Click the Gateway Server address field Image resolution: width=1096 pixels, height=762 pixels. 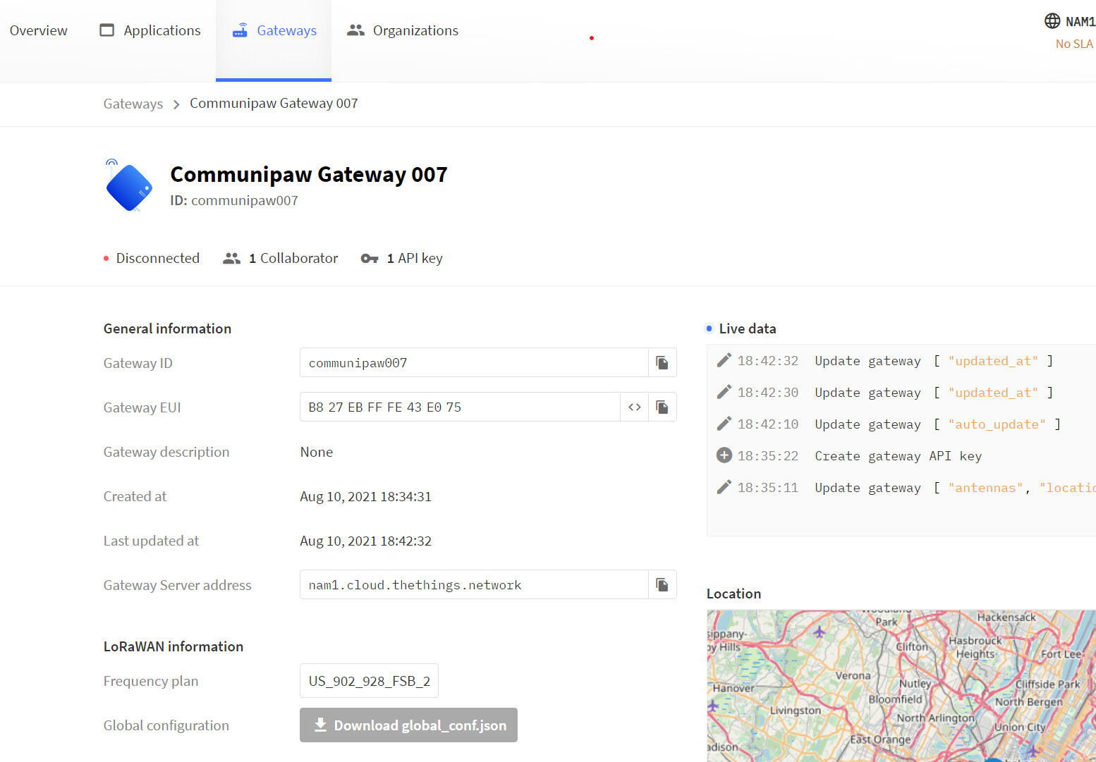(473, 585)
